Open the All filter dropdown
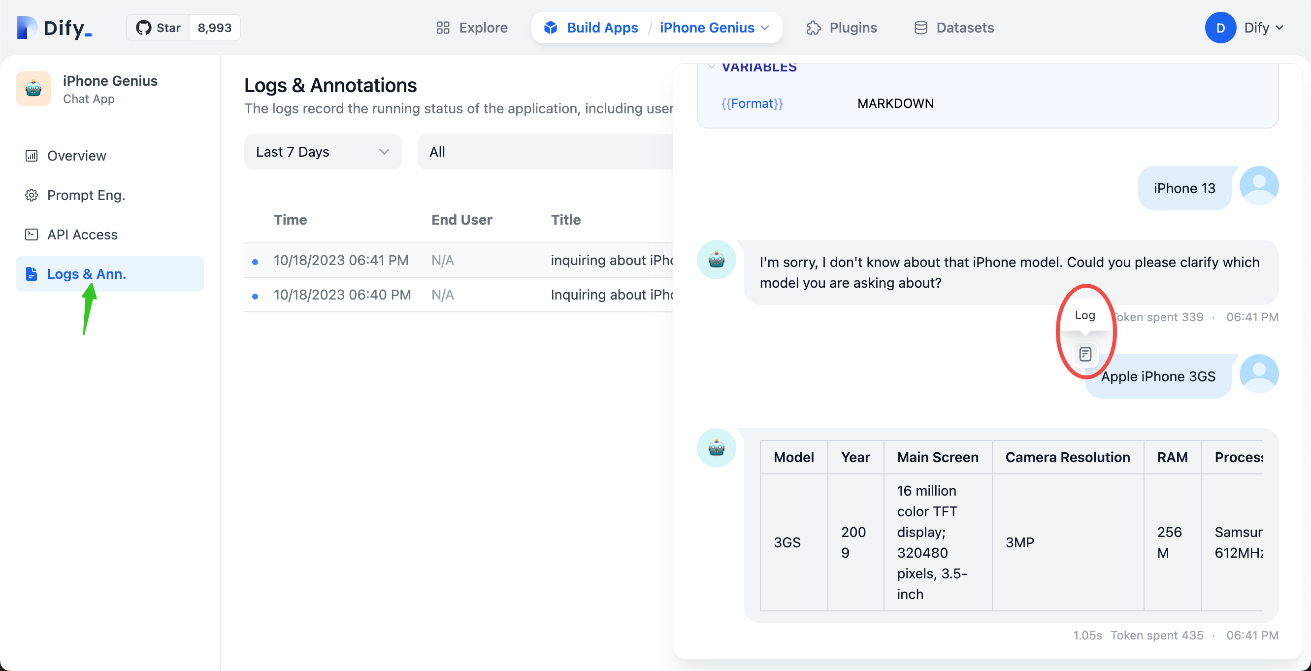This screenshot has height=671, width=1311. click(x=545, y=152)
